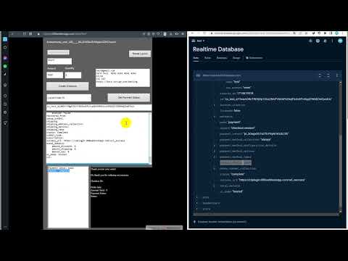Click the success_url value in database tree
This screenshot has width=348, height=261.
tap(272, 180)
